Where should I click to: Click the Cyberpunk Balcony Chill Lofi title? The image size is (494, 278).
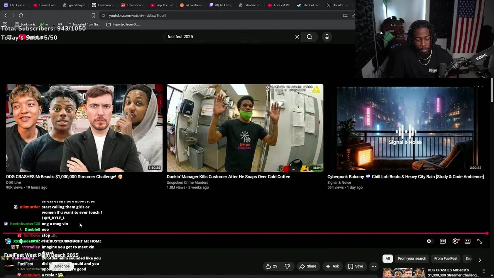point(406,176)
